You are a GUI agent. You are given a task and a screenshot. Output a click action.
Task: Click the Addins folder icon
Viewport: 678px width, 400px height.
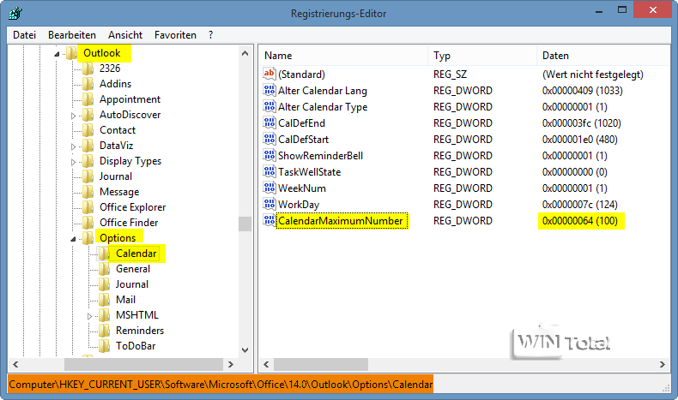[88, 84]
